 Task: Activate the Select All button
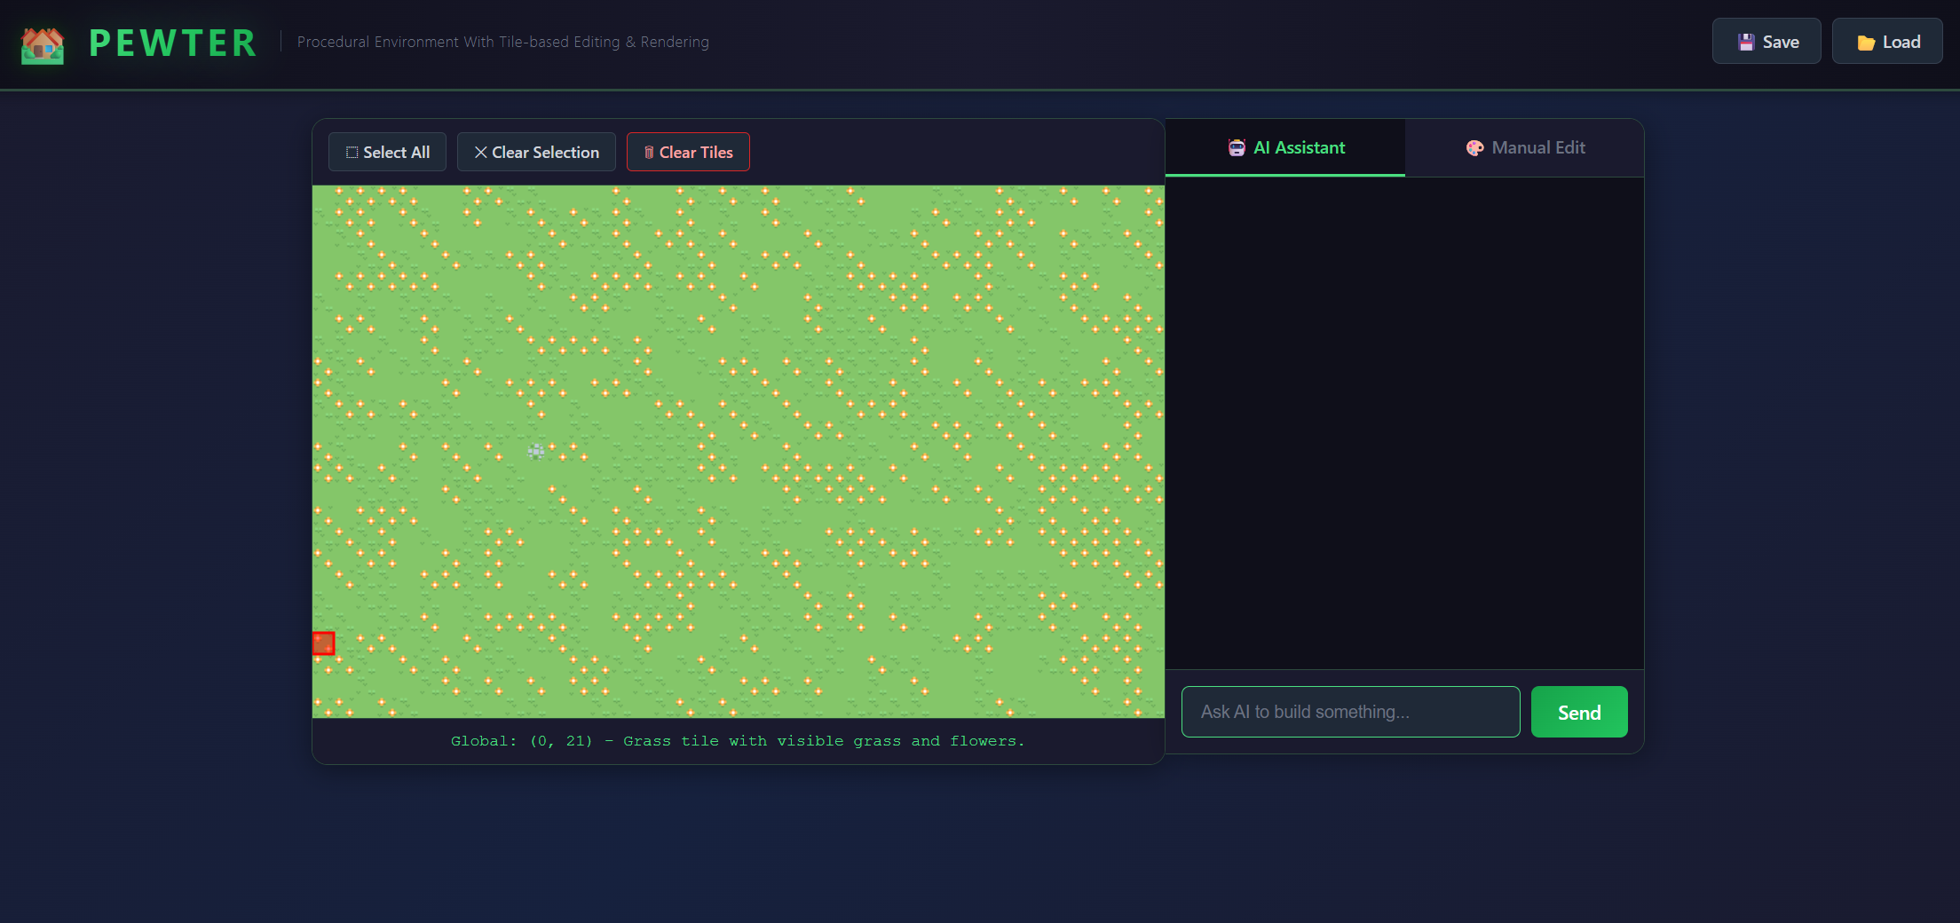click(387, 152)
